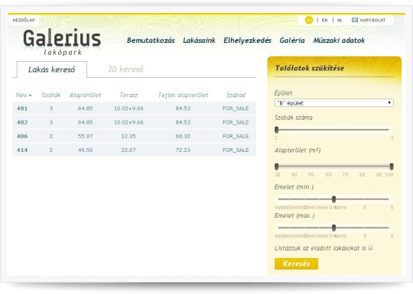Click the Galerius lakópark logo
This screenshot has height=294, width=413.
(62, 42)
